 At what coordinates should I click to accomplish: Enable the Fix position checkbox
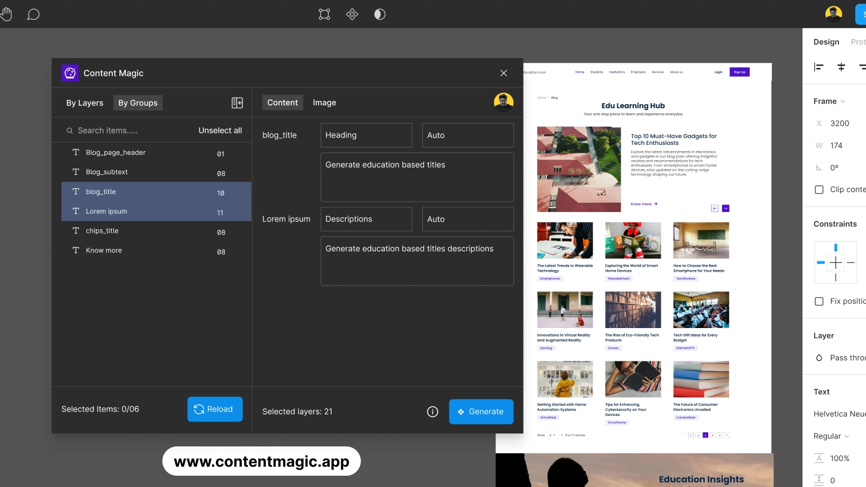(819, 301)
